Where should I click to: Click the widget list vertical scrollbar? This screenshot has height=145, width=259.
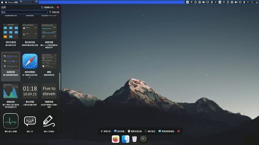tap(60, 81)
